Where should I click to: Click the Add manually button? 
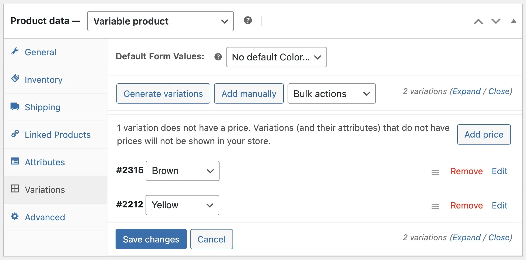click(249, 94)
